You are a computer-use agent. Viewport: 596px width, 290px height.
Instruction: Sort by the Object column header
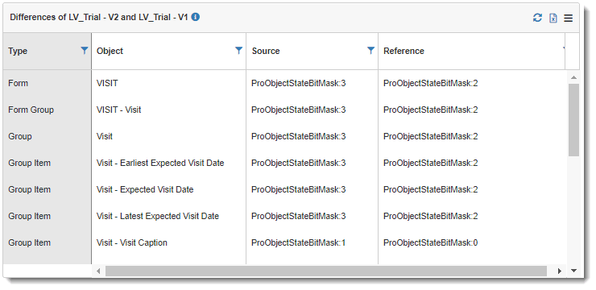coord(110,51)
